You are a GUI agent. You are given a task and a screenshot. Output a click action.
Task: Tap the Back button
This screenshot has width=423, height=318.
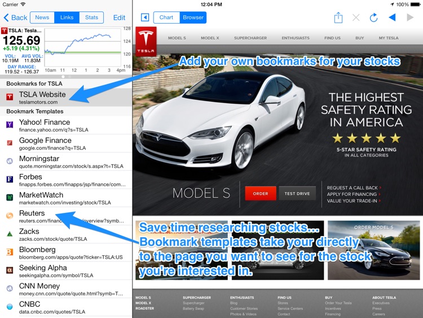click(x=16, y=18)
